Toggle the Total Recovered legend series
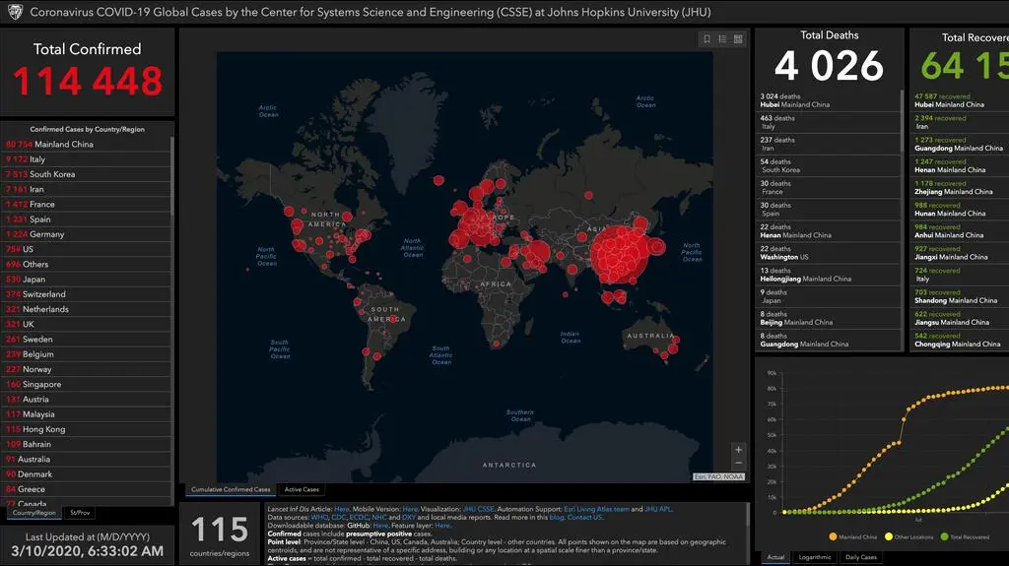 tap(966, 536)
